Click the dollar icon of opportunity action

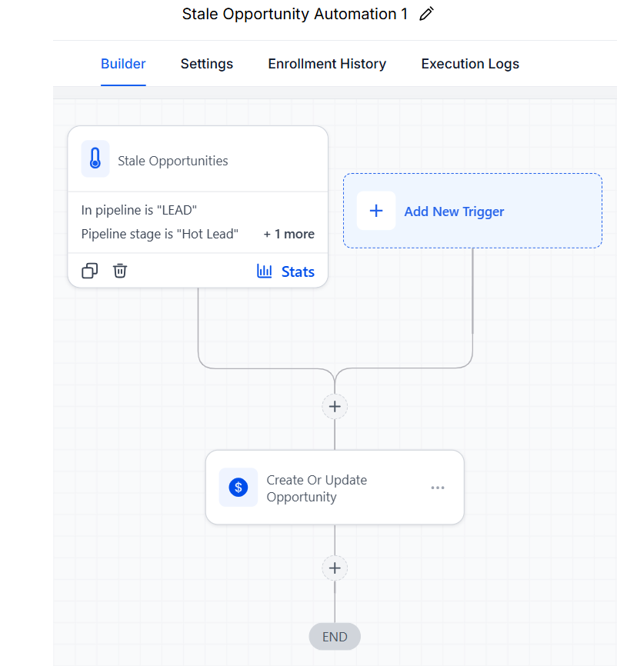(238, 487)
